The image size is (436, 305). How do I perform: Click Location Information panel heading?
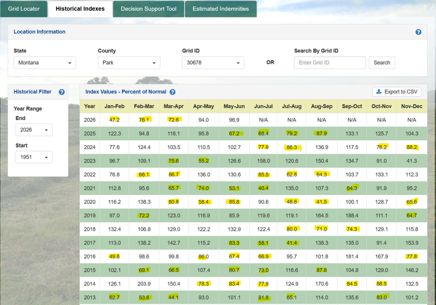point(40,32)
